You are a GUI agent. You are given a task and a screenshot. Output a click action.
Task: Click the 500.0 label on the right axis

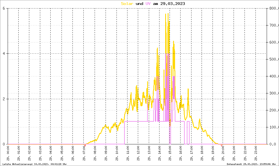(x=273, y=59)
